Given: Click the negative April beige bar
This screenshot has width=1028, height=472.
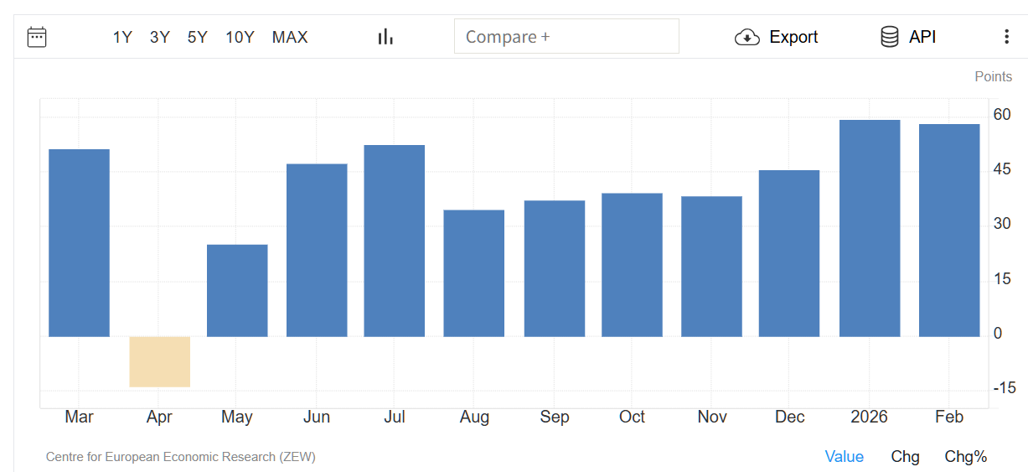Looking at the screenshot, I should tap(159, 361).
